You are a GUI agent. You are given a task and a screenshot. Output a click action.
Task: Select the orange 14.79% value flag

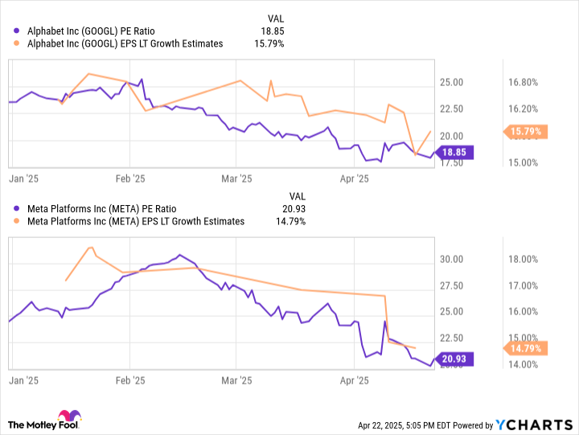coord(525,348)
